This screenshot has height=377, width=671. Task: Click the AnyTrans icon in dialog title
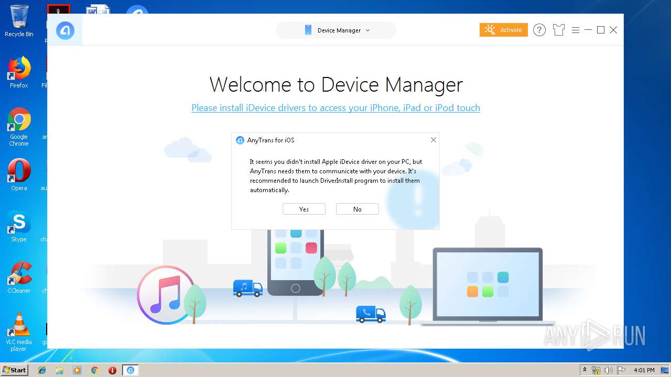tap(240, 140)
